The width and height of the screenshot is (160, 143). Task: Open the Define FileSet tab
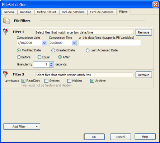[47, 12]
